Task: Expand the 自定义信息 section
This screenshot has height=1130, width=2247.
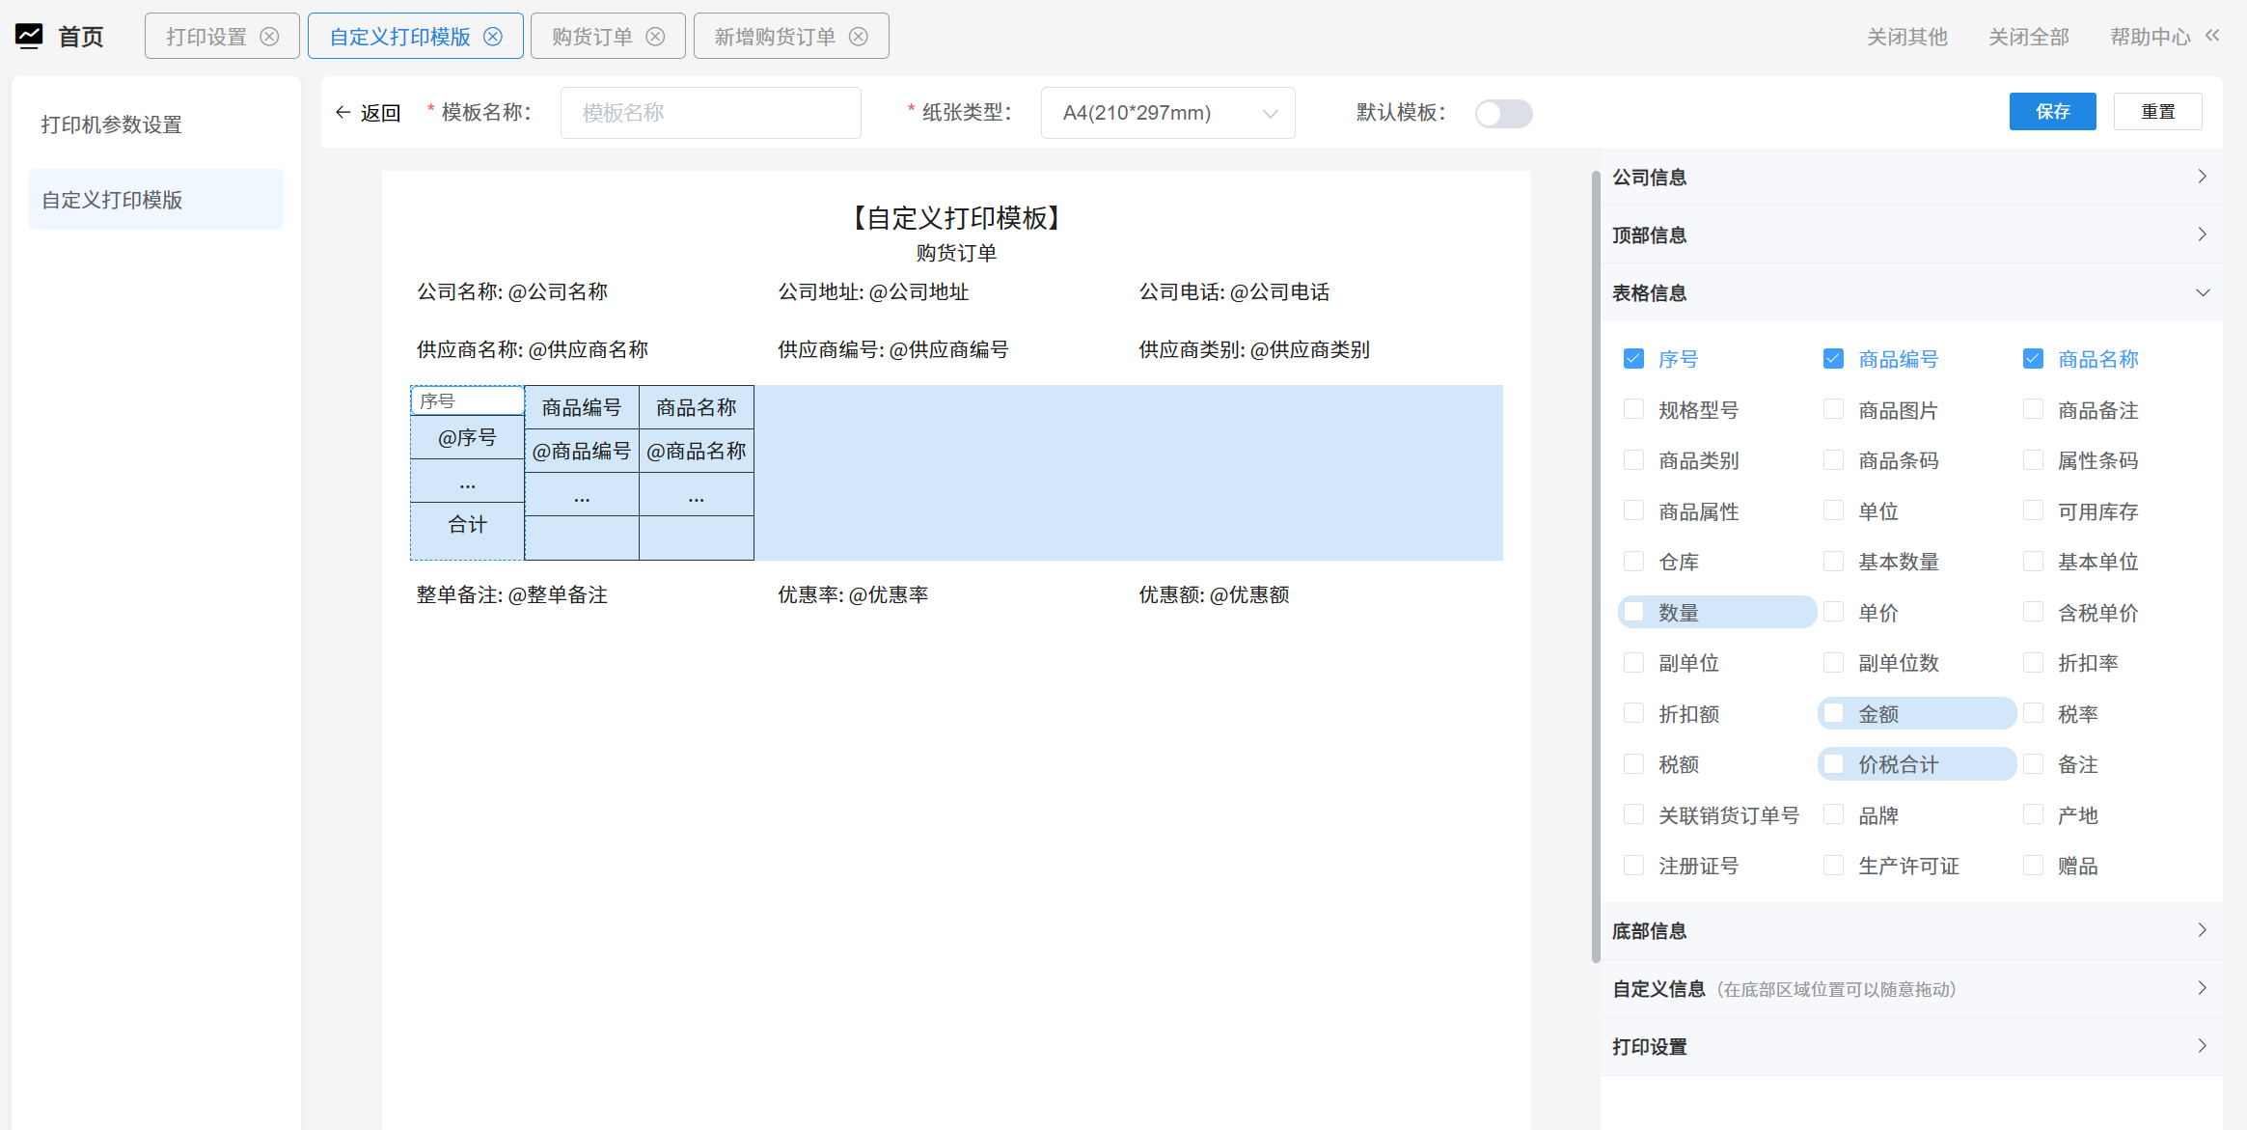Action: point(1910,989)
